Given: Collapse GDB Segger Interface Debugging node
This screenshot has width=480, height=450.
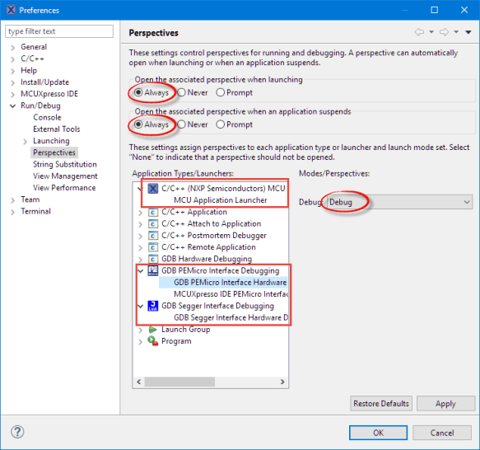Looking at the screenshot, I should point(141,306).
